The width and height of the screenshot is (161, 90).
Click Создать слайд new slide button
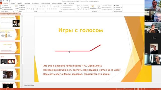[x=17, y=7]
